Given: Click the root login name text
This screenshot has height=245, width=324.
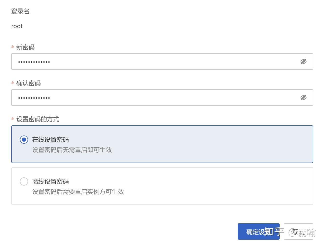Looking at the screenshot, I should [x=17, y=26].
